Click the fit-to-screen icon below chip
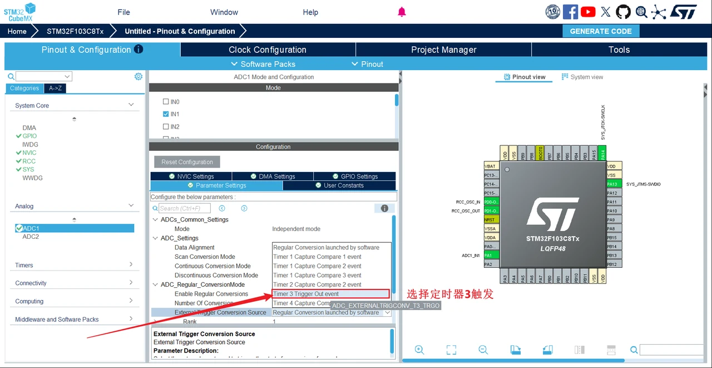The width and height of the screenshot is (712, 368). [x=451, y=350]
